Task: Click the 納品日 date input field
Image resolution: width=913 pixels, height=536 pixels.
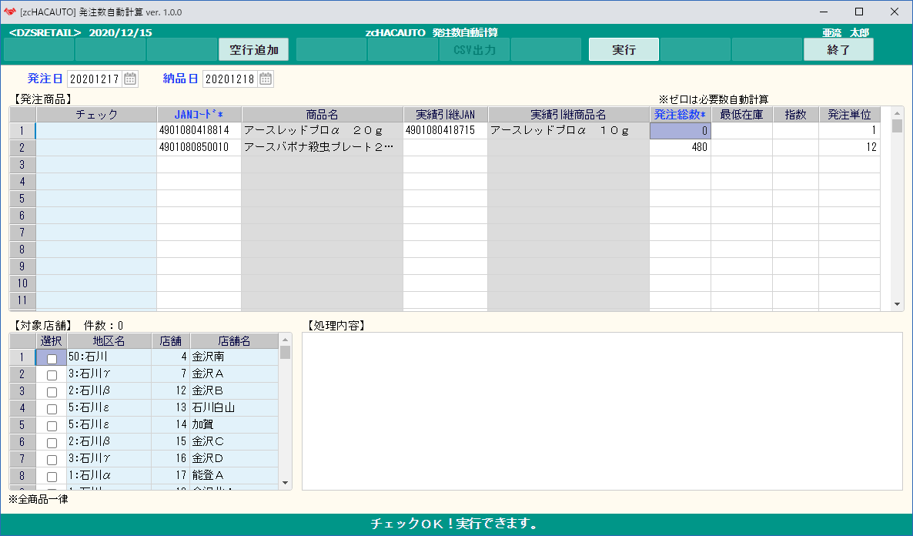Action: pyautogui.click(x=230, y=79)
